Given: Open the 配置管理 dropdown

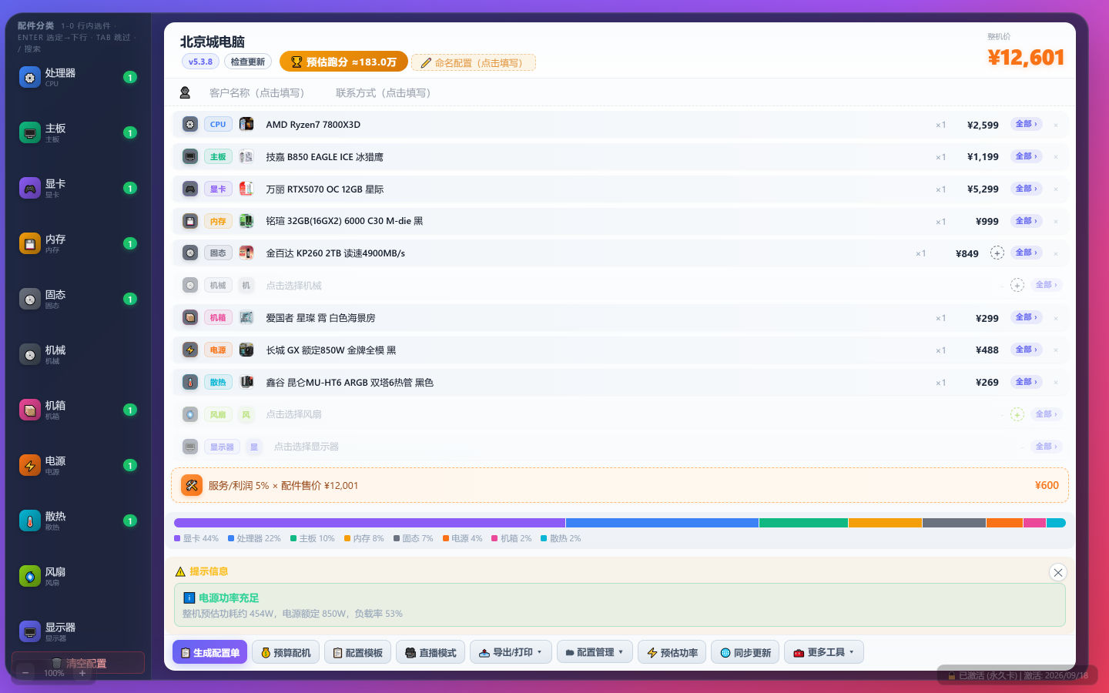Looking at the screenshot, I should (595, 652).
